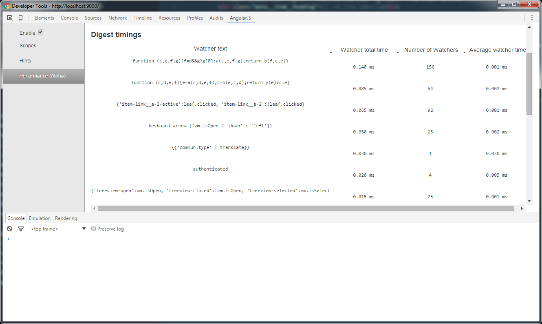
Task: Open the Console panel tab
Action: [69, 18]
